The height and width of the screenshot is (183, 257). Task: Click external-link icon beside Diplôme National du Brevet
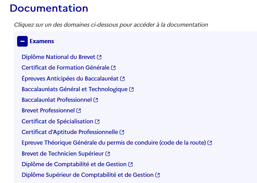(x=99, y=57)
